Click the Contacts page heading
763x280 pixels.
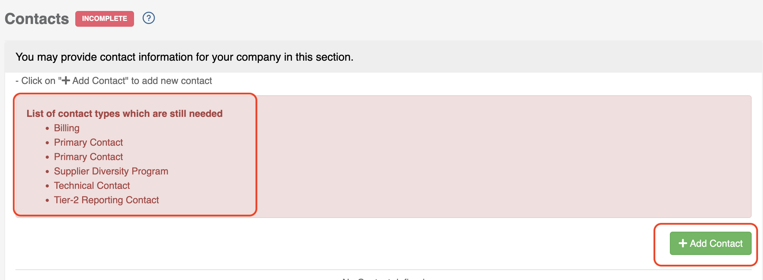coord(37,19)
